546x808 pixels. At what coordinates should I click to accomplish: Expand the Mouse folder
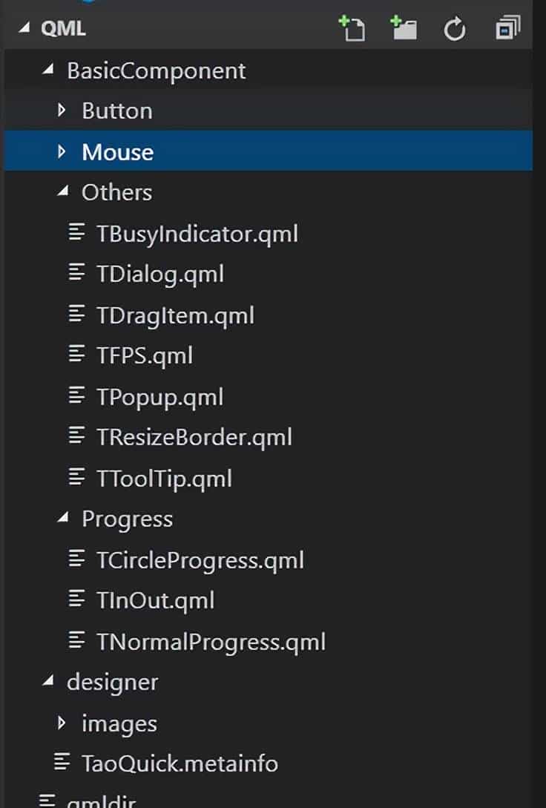pos(62,151)
